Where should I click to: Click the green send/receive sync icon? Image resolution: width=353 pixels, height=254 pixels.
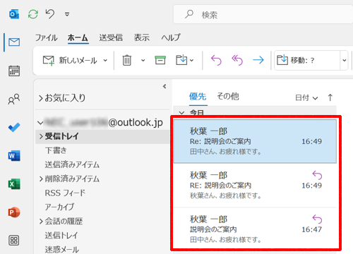[33, 14]
